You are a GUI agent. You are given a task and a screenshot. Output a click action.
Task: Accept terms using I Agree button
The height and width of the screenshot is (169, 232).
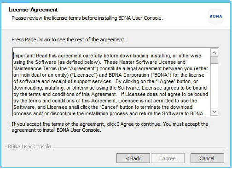(168, 158)
